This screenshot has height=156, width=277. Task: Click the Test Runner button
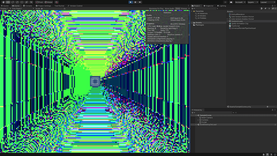point(59,5)
